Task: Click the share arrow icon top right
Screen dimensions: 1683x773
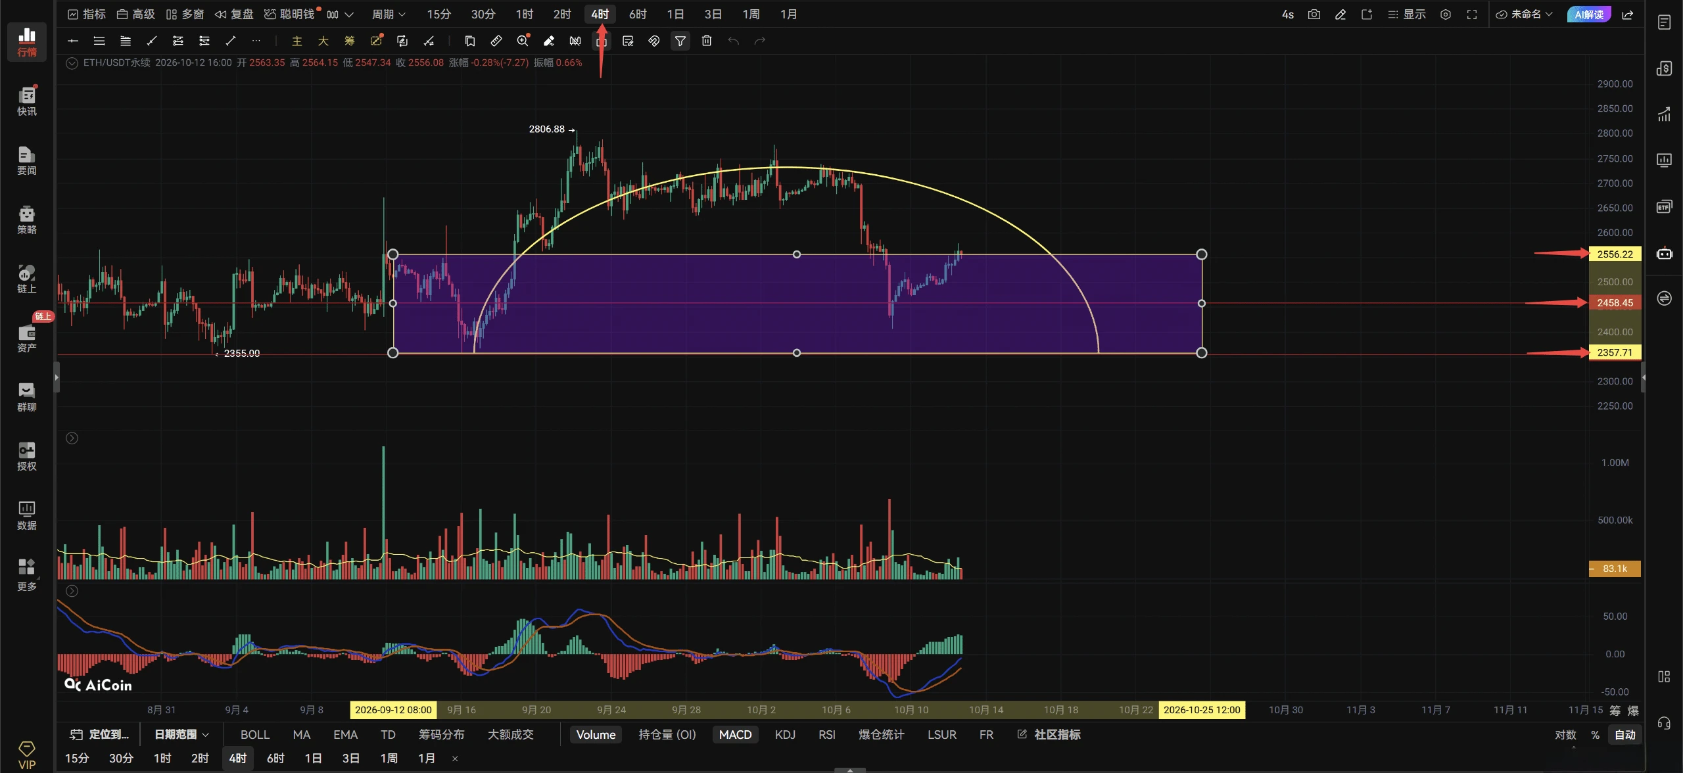Action: (1628, 14)
